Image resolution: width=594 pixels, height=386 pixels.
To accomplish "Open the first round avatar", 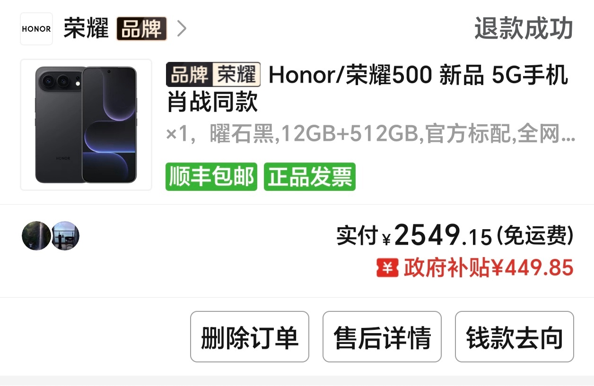I will 36,236.
